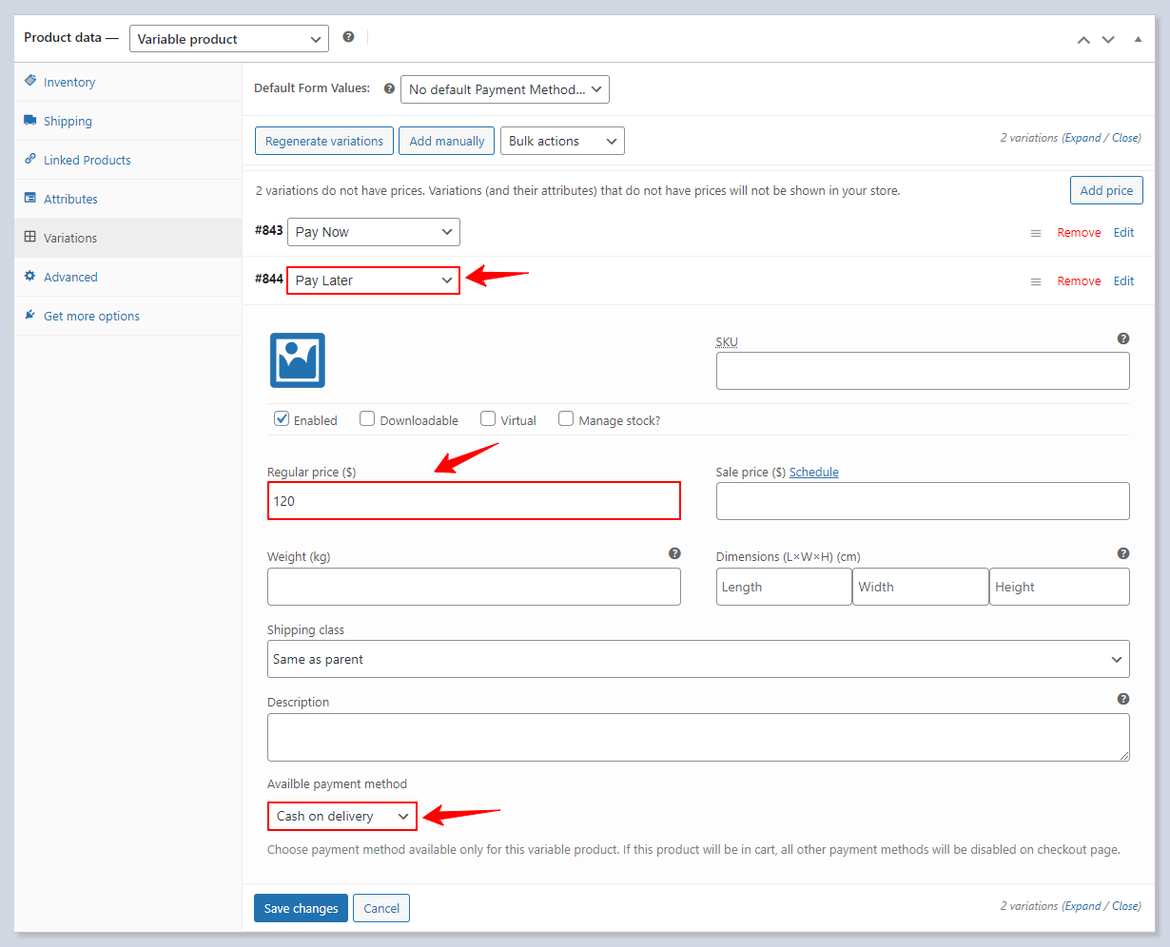Click the drag handle icon for variation #844
Viewport: 1170px width, 947px height.
click(1036, 281)
